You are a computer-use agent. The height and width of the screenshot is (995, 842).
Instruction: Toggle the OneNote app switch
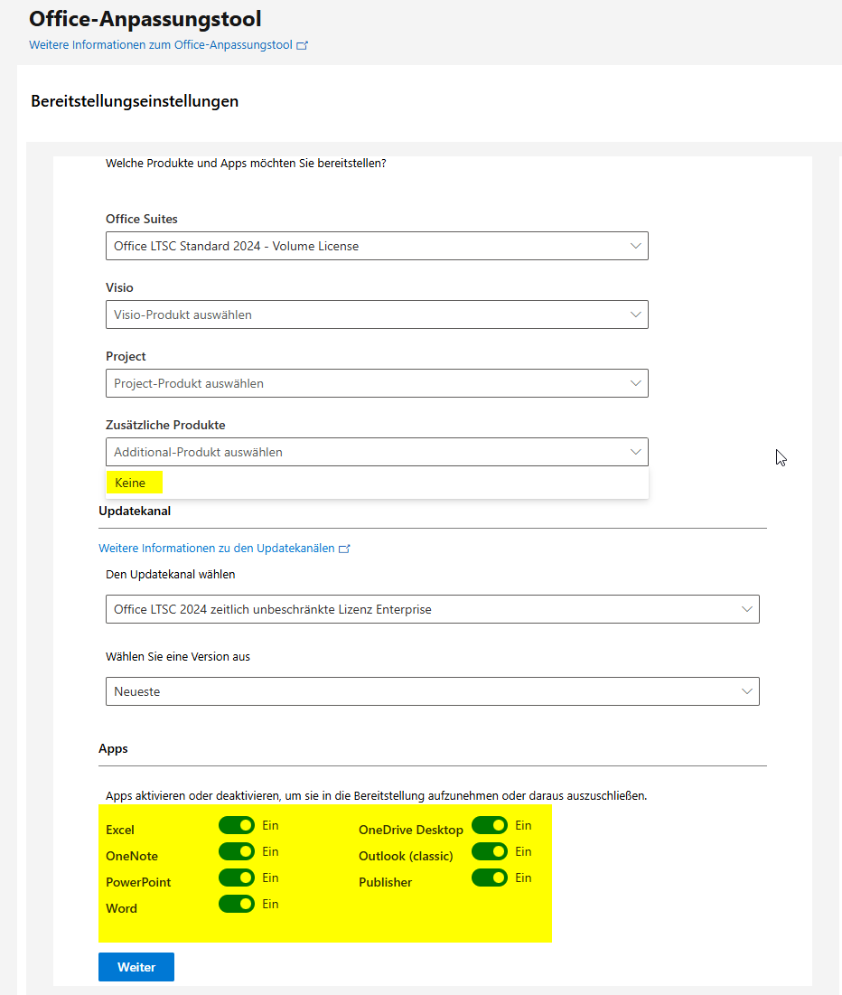coord(237,851)
